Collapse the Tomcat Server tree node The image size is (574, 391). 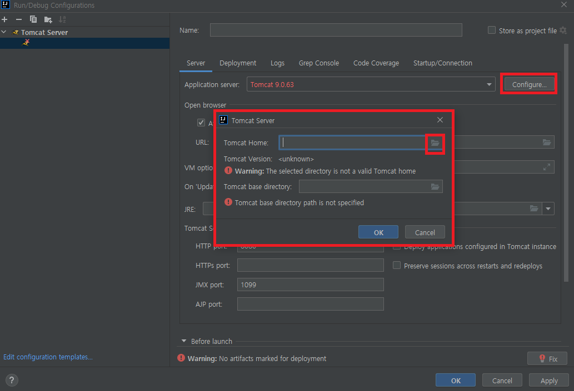pos(4,32)
